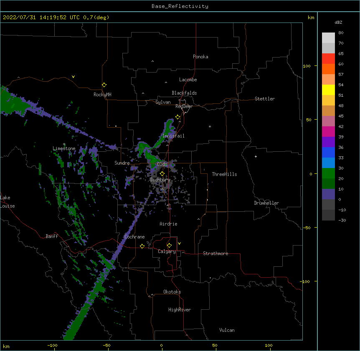Select the dusty pink swatch in legend
The height and width of the screenshot is (351, 360).
328,121
